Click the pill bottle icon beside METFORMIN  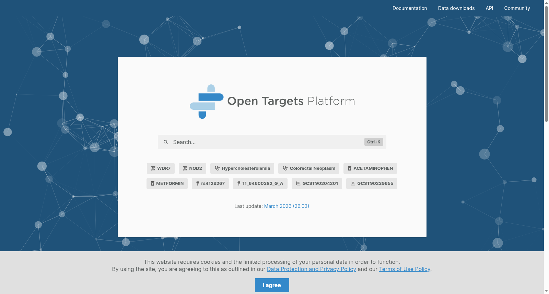(153, 184)
